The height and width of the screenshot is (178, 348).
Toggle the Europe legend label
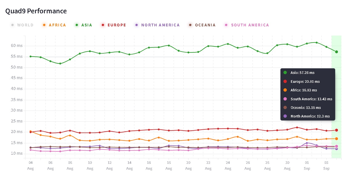[x=114, y=25]
